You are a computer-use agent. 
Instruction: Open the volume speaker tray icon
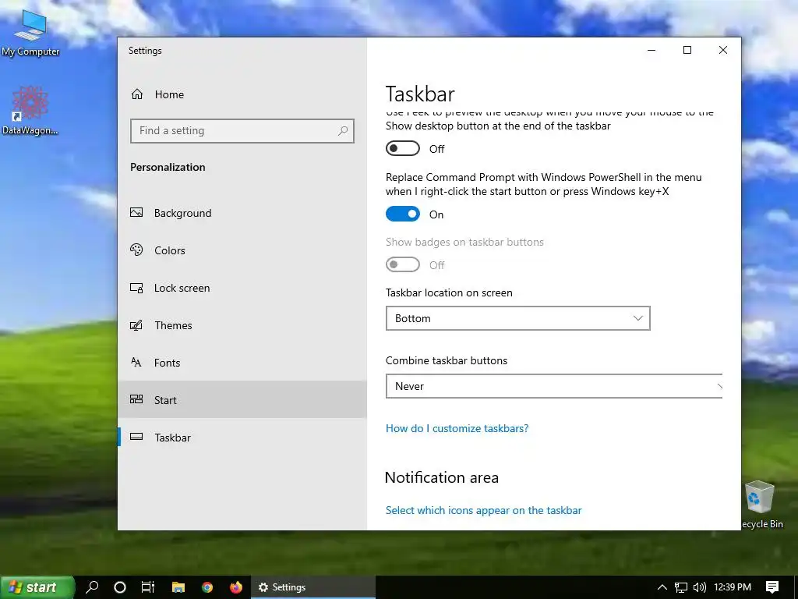pos(700,587)
